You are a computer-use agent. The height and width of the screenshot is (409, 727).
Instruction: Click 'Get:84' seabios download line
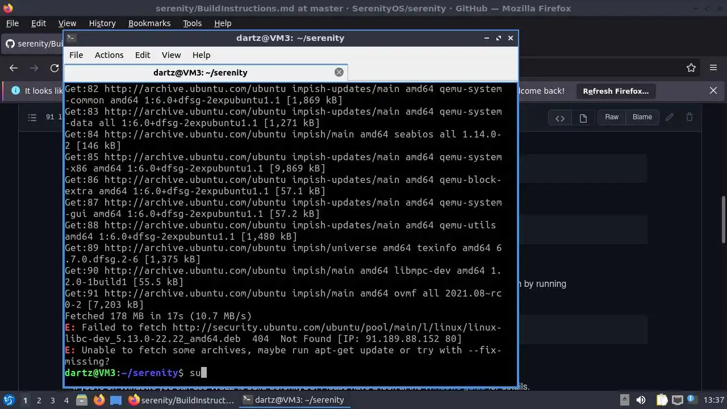click(283, 140)
